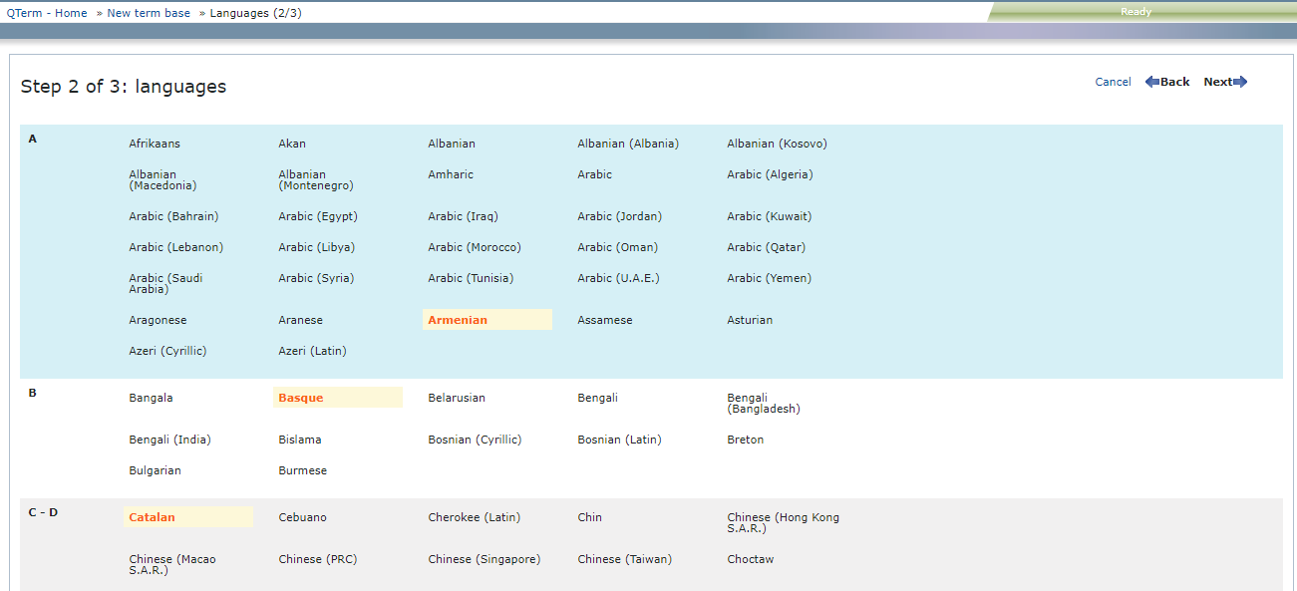1297x591 pixels.
Task: Open QTerm - Home from the breadcrumb
Action: [x=46, y=13]
